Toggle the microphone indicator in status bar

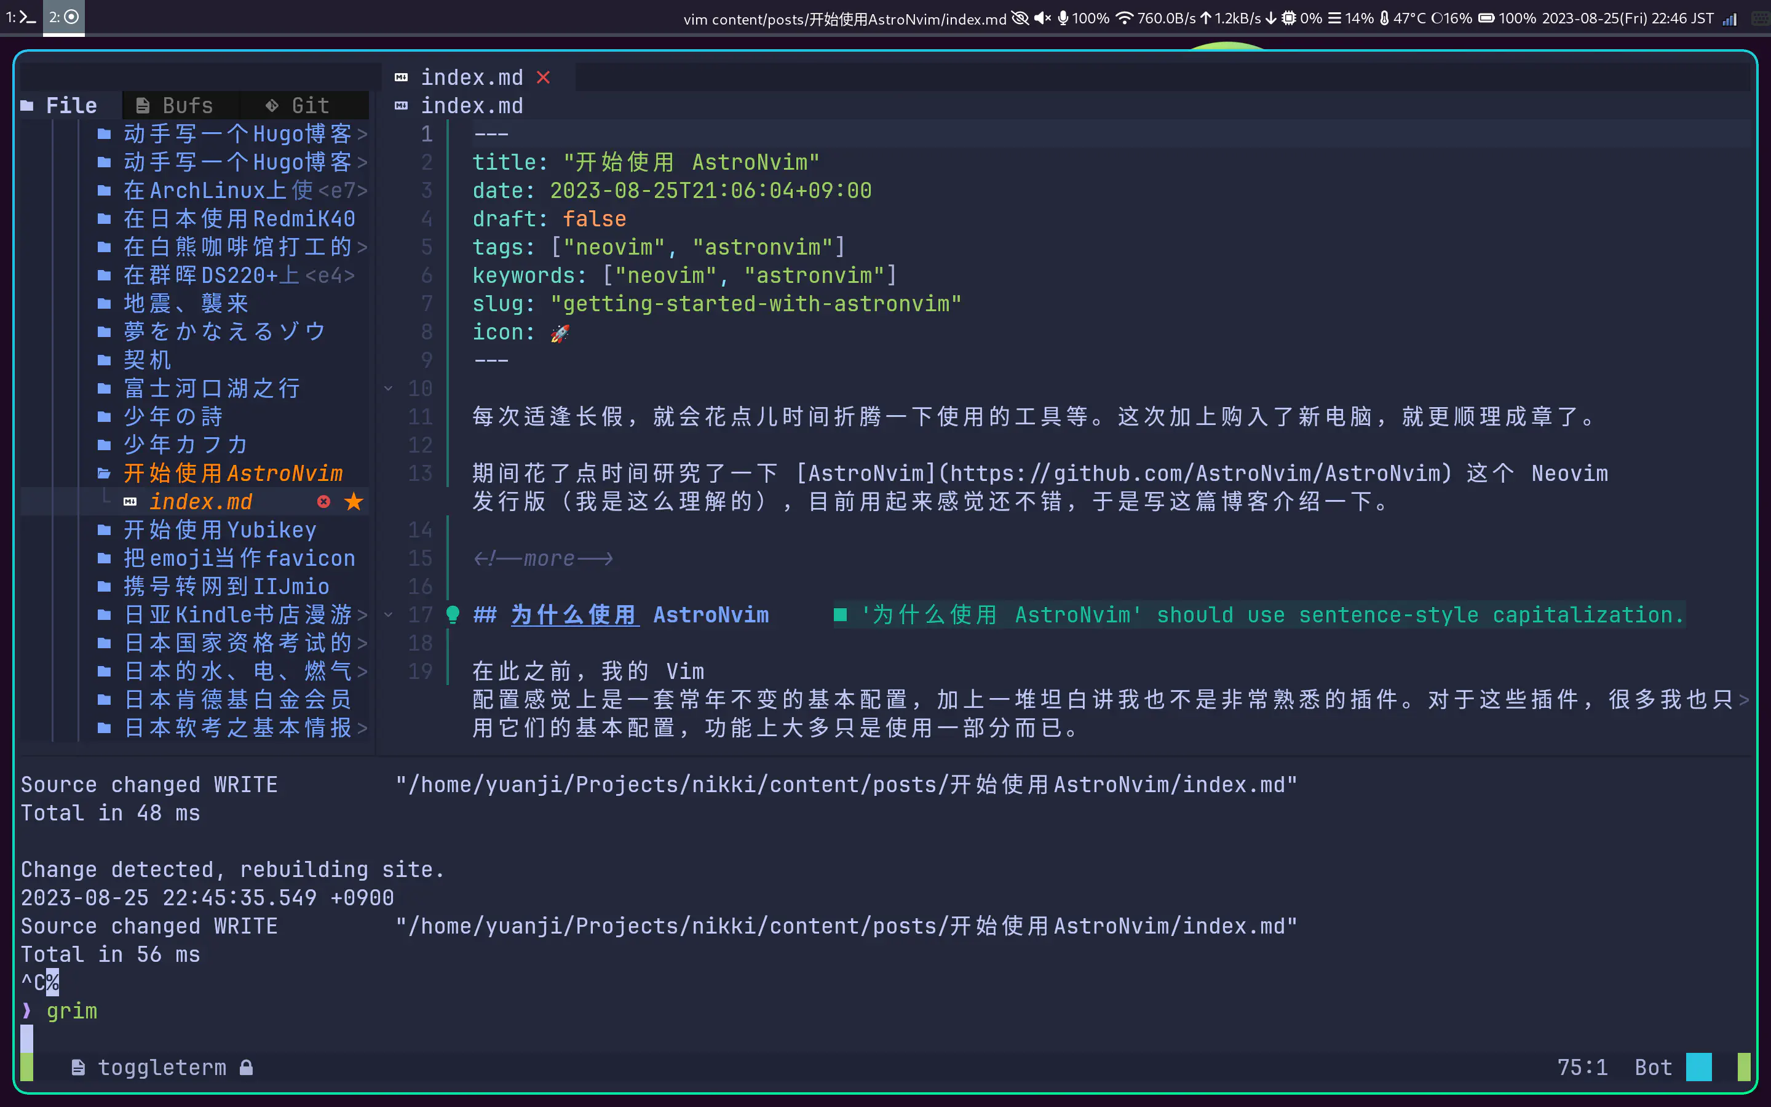pos(1063,18)
